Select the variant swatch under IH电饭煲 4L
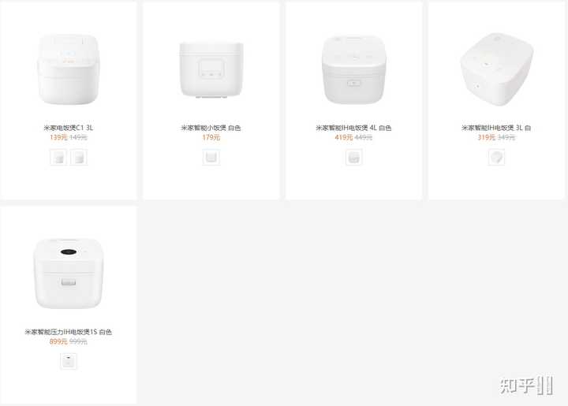 pos(354,158)
